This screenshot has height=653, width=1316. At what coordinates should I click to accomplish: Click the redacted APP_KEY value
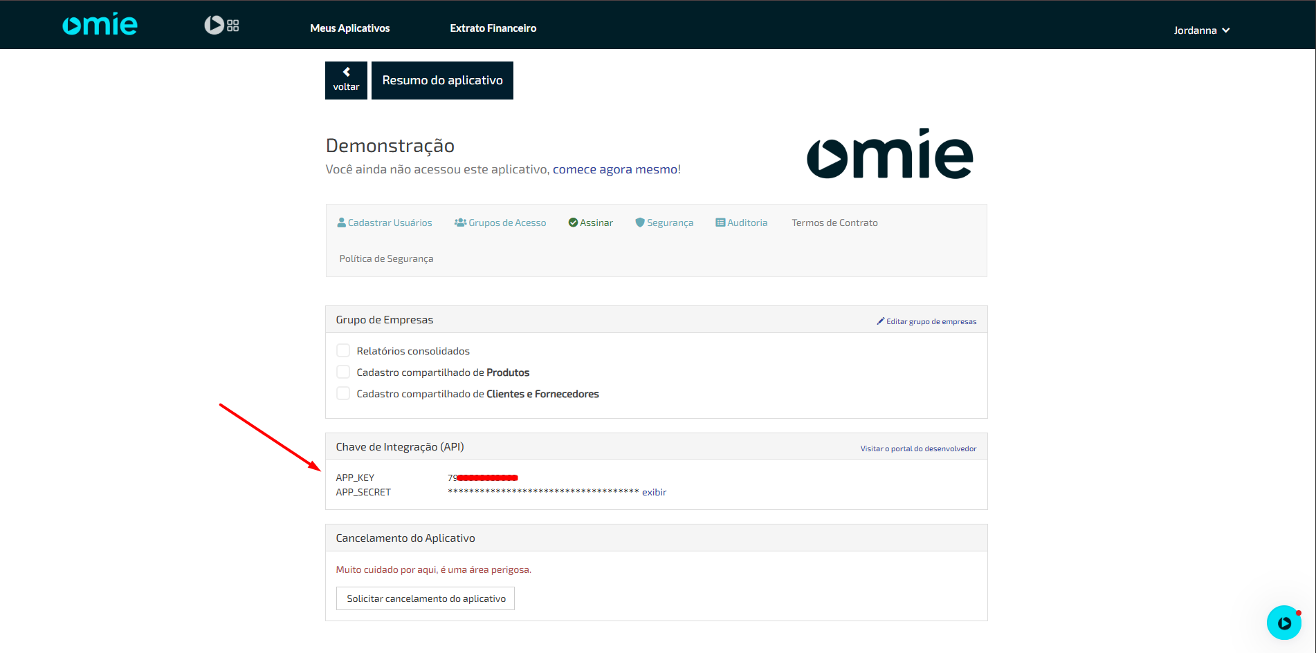pyautogui.click(x=483, y=477)
